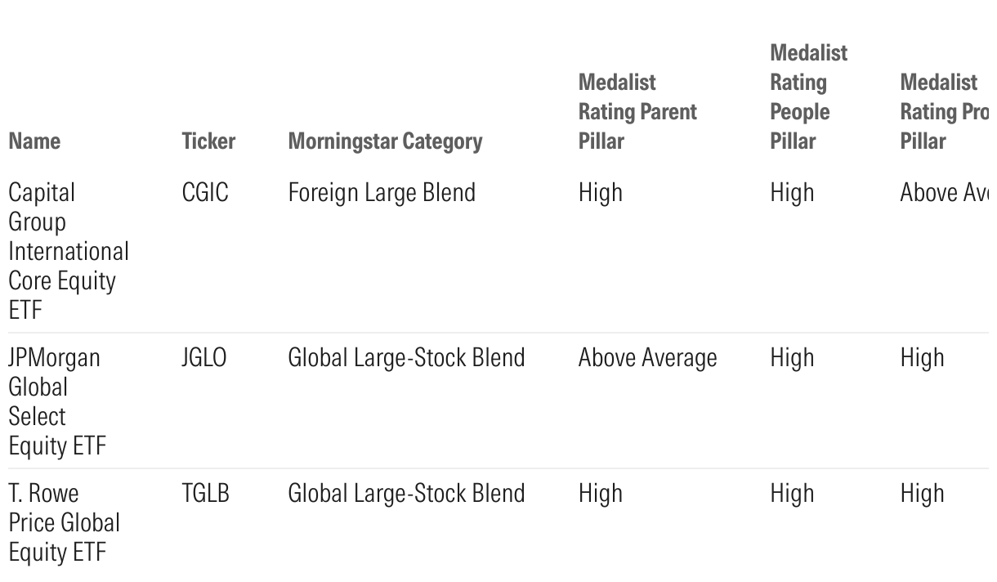Image resolution: width=997 pixels, height=582 pixels.
Task: Sort by the Name column header
Action: click(x=34, y=141)
